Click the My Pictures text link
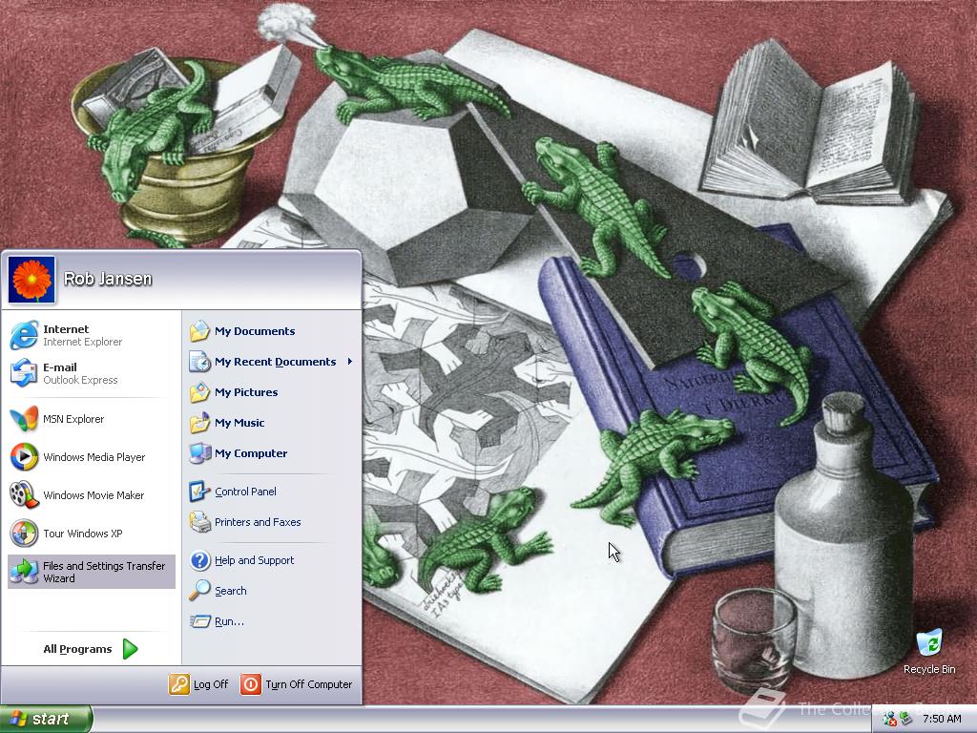This screenshot has height=733, width=977. (246, 392)
